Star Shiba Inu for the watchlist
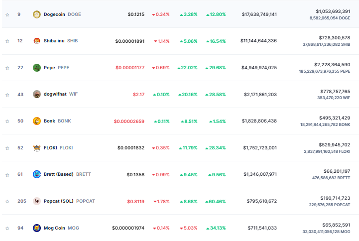This screenshot has width=359, height=241. [x=7, y=41]
